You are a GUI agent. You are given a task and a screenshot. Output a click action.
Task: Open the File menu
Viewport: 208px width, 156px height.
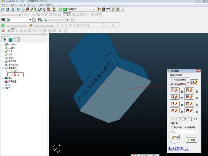[x=4, y=5]
